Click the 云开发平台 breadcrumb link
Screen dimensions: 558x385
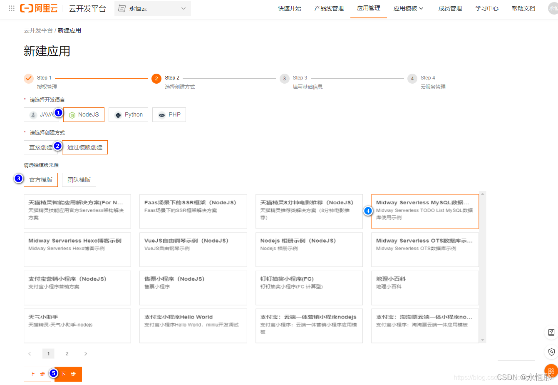[x=38, y=30]
